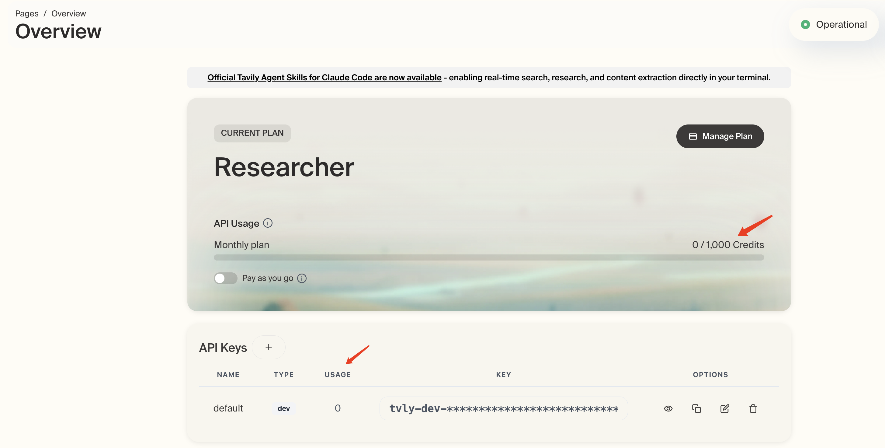Go to Pages breadcrumb
This screenshot has height=448, width=885.
[x=26, y=13]
